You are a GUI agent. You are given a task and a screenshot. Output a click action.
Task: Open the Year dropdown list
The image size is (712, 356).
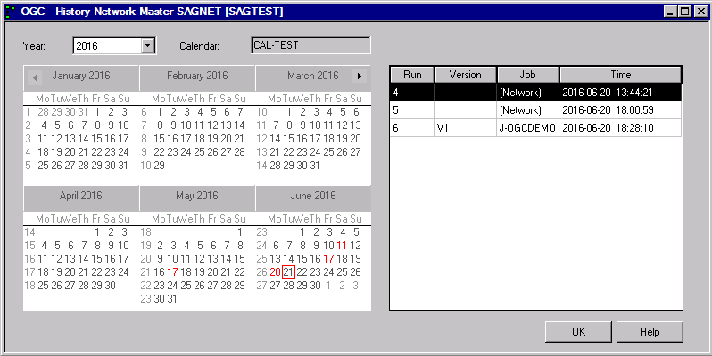[148, 45]
